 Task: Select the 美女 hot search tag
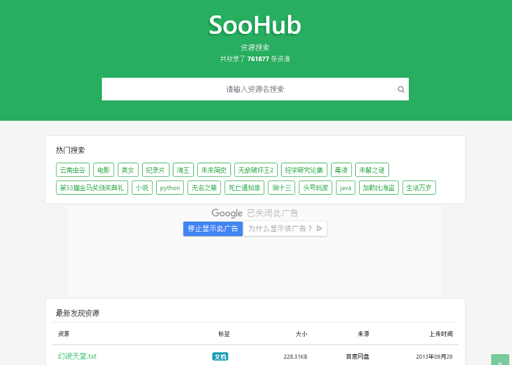coord(128,170)
